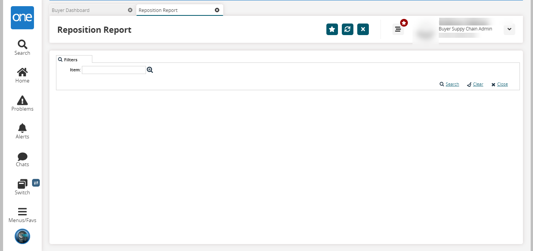This screenshot has width=533, height=251.
Task: Click the Buyer Suppy Chain Admin role text
Action: pyautogui.click(x=465, y=29)
